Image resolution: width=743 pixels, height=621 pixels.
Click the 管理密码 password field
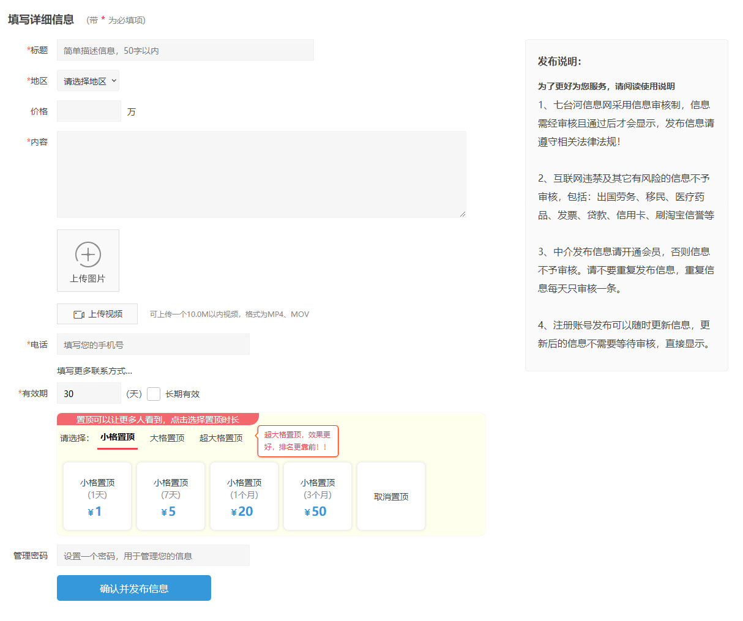[x=153, y=556]
